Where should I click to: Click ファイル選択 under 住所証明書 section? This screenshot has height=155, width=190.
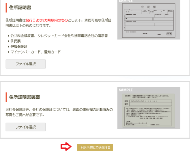[26, 64]
